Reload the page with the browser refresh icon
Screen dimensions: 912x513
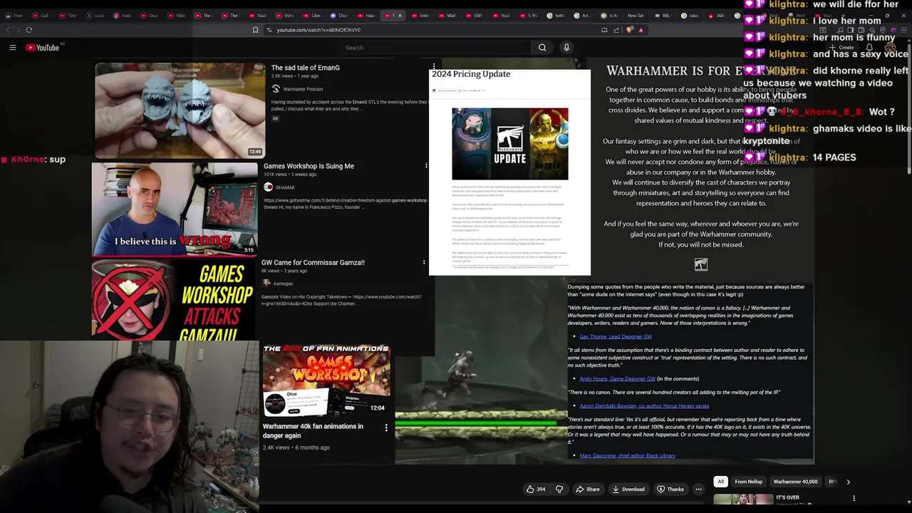click(x=29, y=30)
